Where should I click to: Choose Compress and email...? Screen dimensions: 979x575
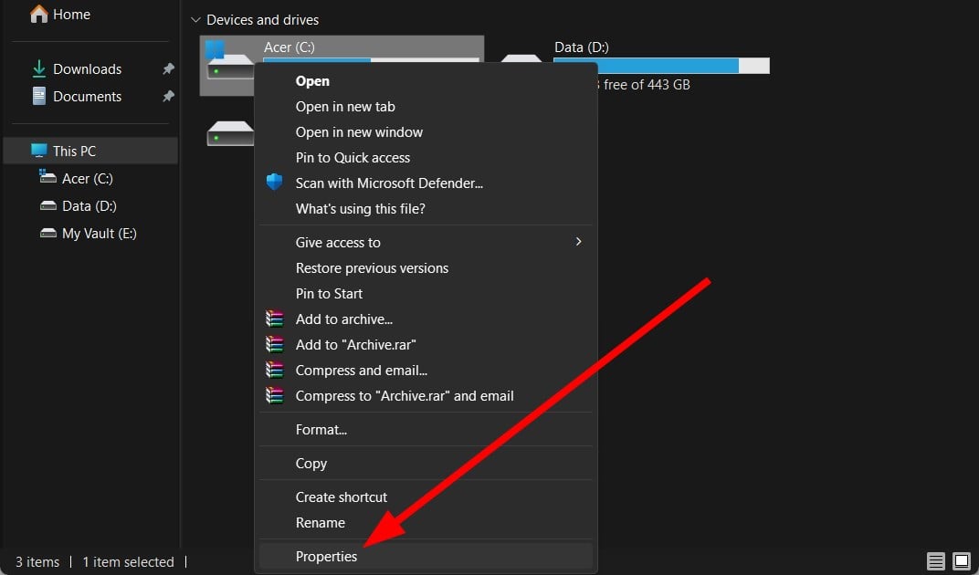(x=426, y=371)
